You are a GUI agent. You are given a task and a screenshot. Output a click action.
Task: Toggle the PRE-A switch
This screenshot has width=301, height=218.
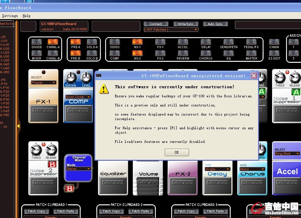[75, 42]
